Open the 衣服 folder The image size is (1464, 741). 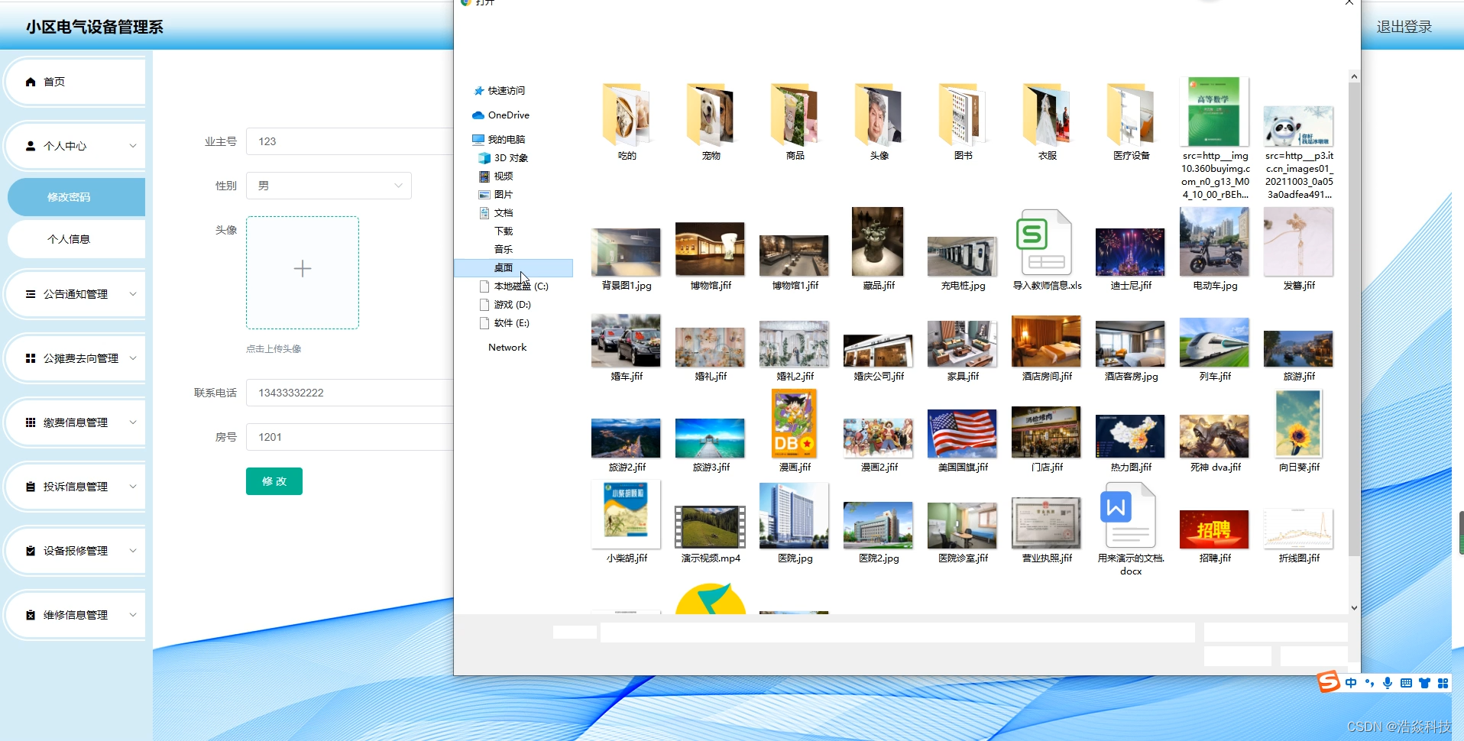pyautogui.click(x=1046, y=115)
